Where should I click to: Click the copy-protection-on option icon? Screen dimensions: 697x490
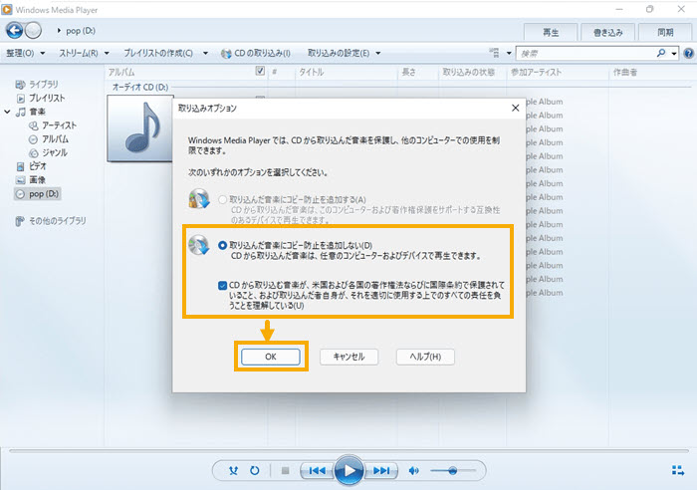[199, 199]
